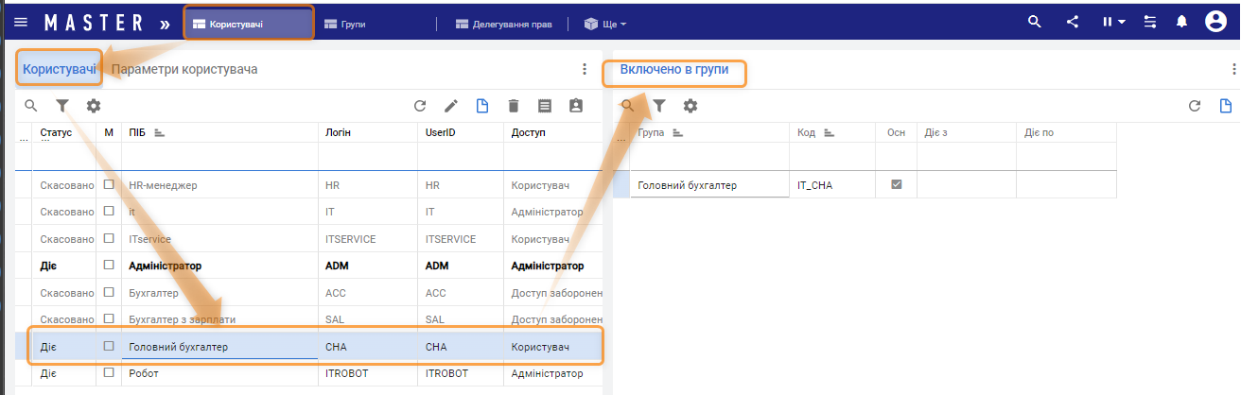Open gear settings in the groups panel
Image resolution: width=1241 pixels, height=395 pixels.
coord(690,106)
